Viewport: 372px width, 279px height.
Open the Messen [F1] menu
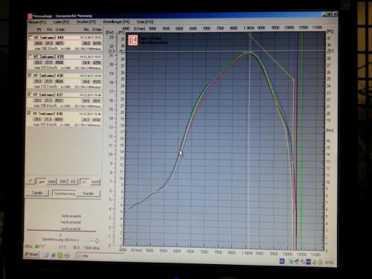(37, 22)
